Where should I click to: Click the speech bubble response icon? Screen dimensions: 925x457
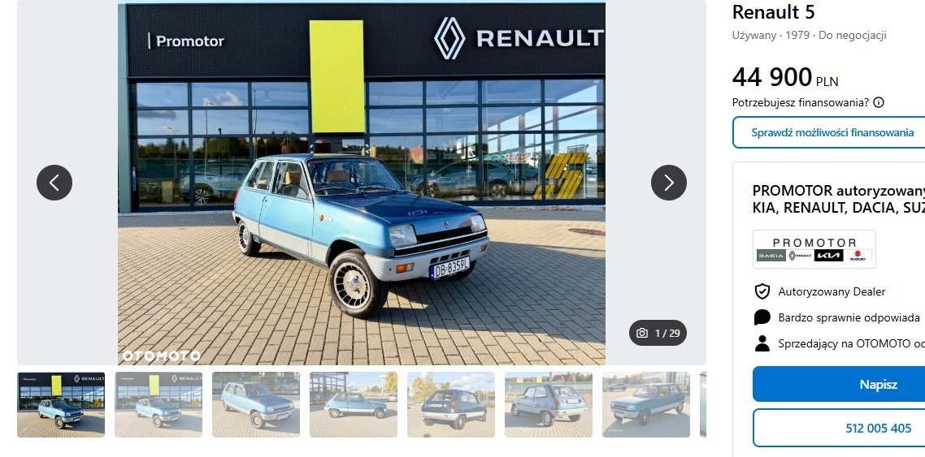point(762,317)
